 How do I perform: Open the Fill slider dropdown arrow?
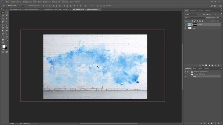coord(221,21)
